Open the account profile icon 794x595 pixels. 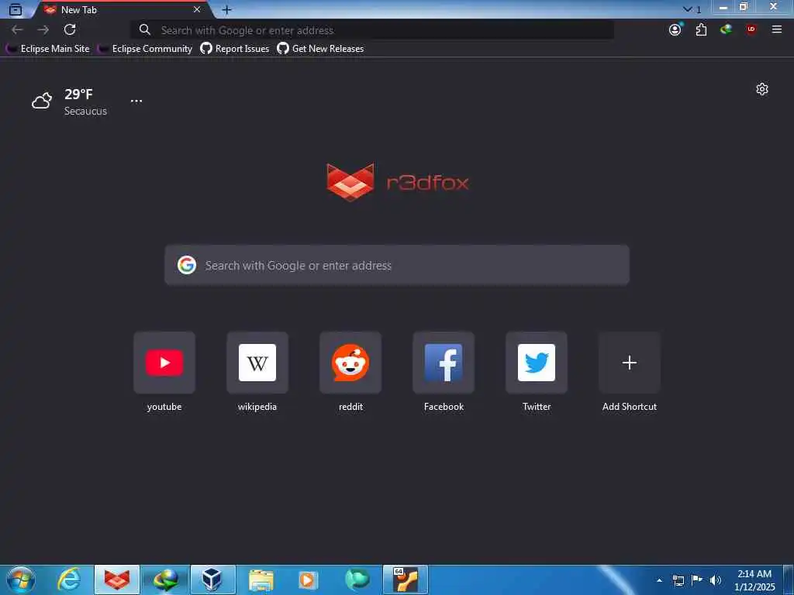675,29
